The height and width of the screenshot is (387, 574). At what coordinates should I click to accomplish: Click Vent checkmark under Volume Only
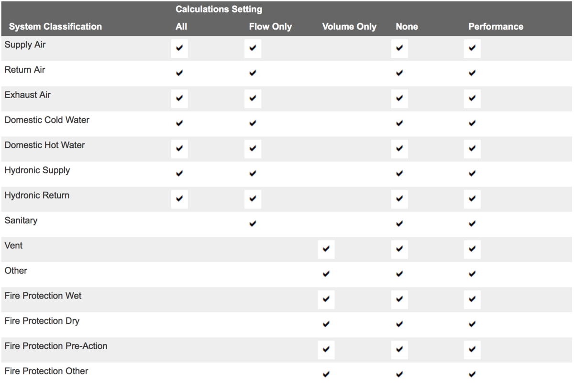point(326,249)
